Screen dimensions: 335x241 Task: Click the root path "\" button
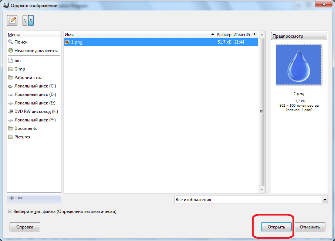tap(25, 20)
